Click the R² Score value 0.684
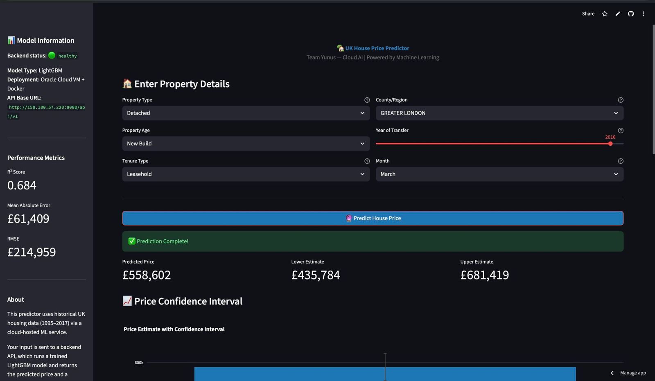This screenshot has width=655, height=381. (22, 185)
